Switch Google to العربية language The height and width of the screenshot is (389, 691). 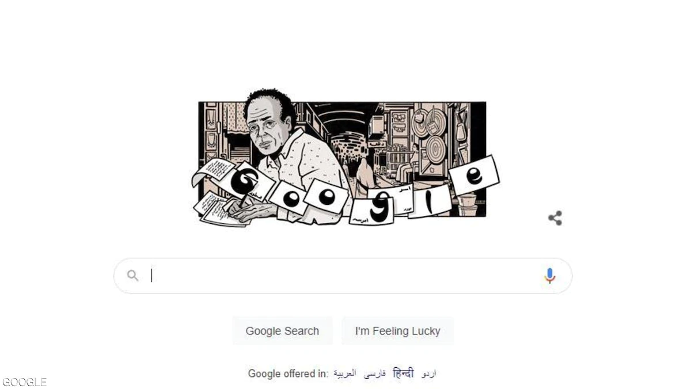coord(345,373)
